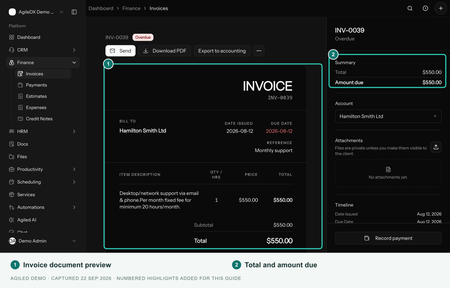This screenshot has width=450, height=288.
Task: Open Credit Notes under Finance
Action: point(43,119)
